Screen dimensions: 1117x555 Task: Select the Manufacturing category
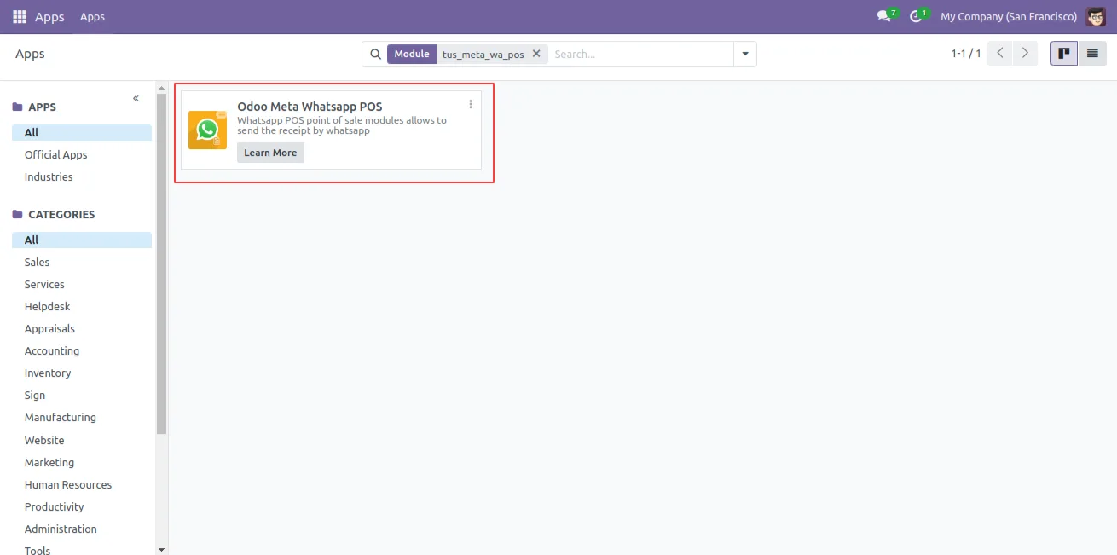point(82,417)
